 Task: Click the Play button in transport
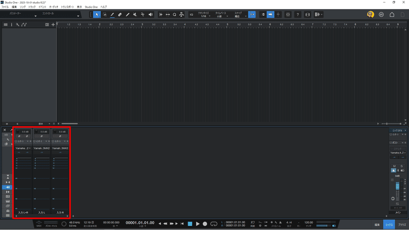197,224
